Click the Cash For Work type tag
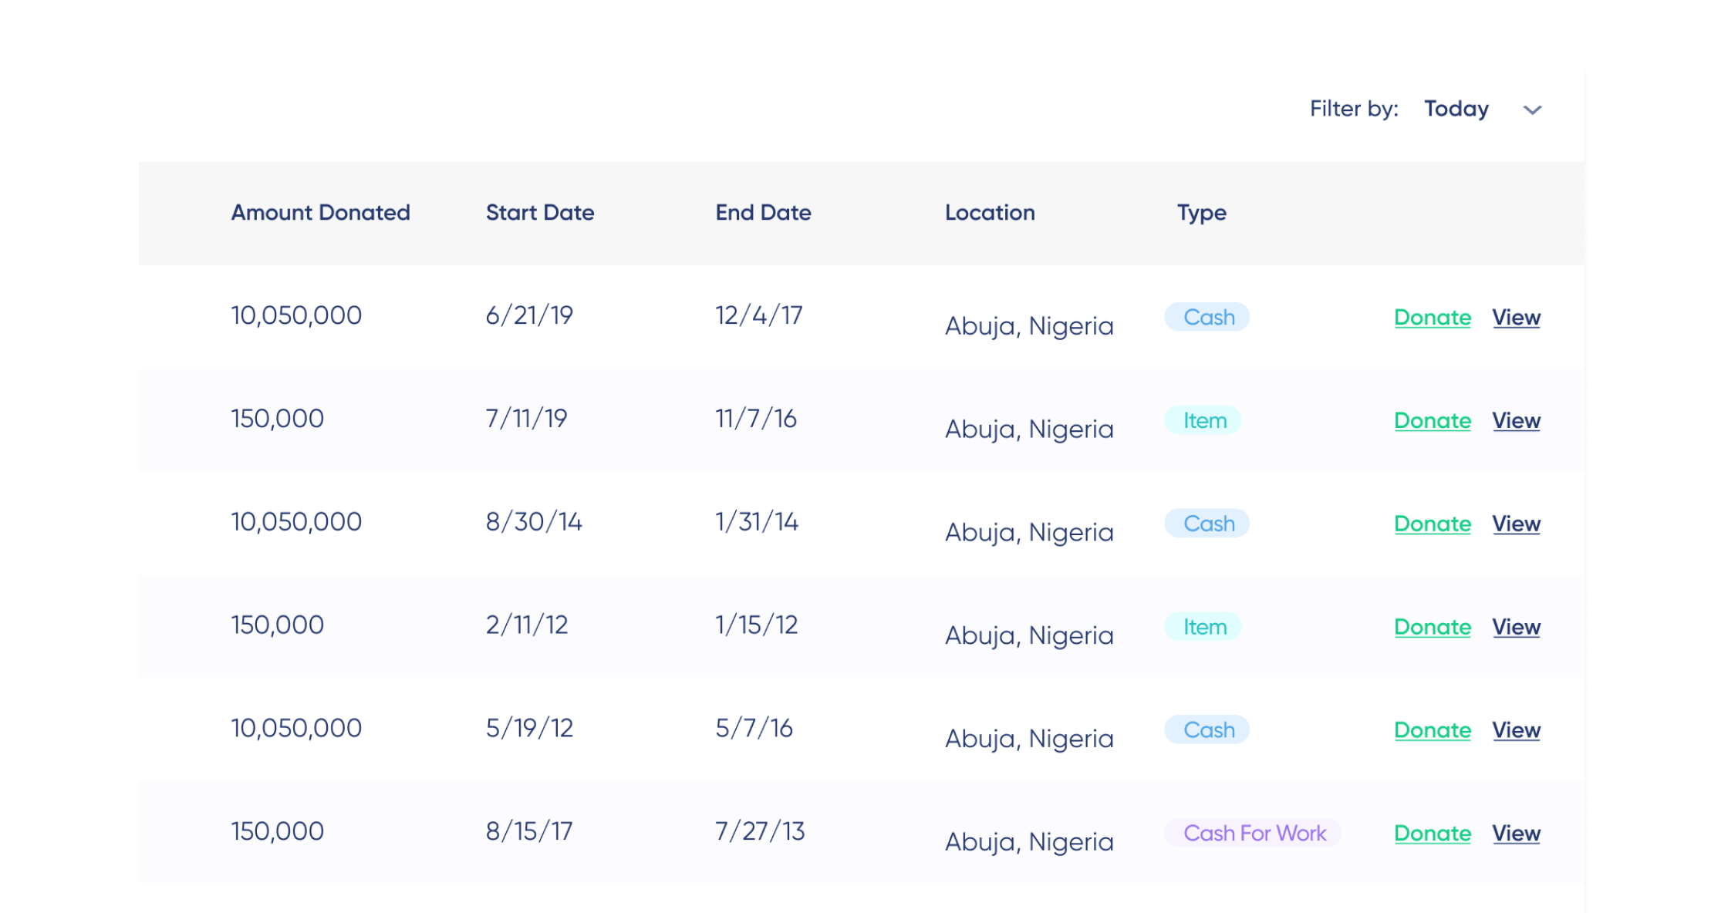The height and width of the screenshot is (913, 1728). [x=1254, y=834]
